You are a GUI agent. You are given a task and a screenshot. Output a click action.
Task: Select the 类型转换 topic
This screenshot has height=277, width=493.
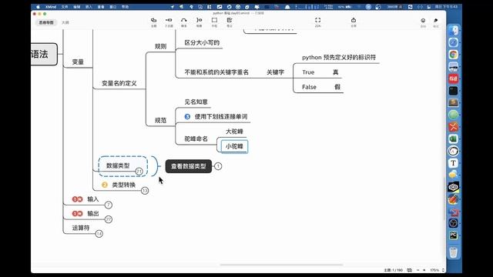coord(123,185)
